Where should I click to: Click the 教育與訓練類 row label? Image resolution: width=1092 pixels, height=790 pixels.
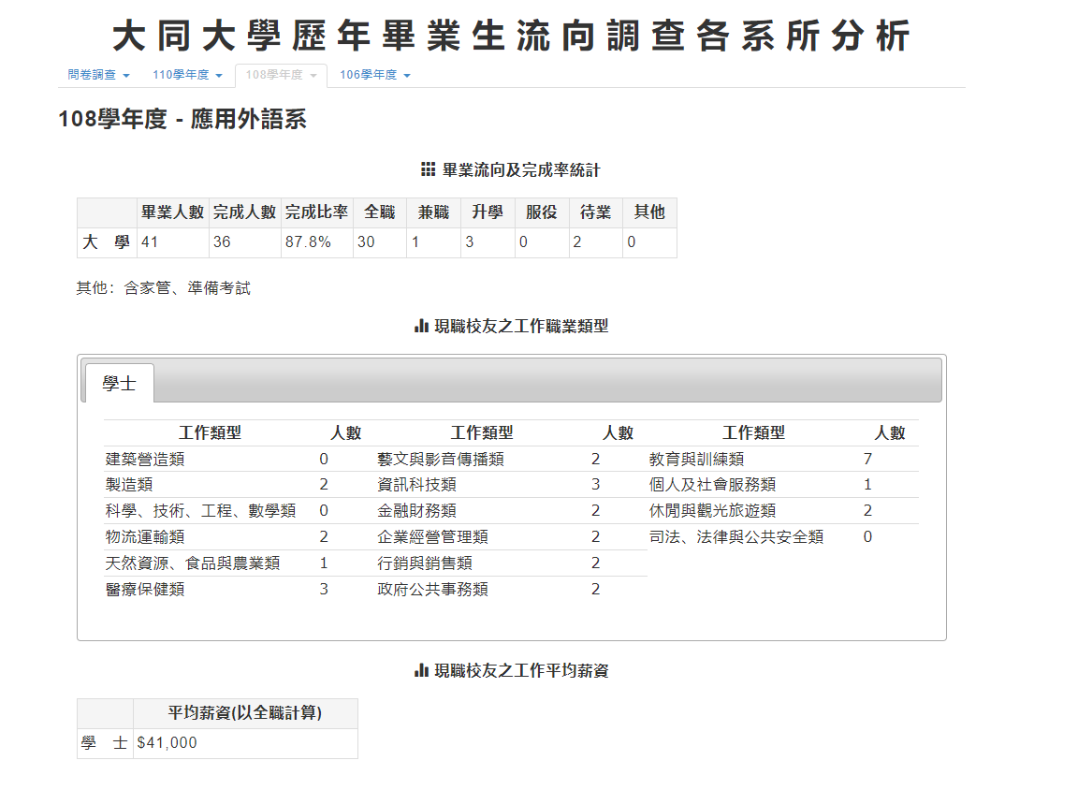click(x=696, y=459)
